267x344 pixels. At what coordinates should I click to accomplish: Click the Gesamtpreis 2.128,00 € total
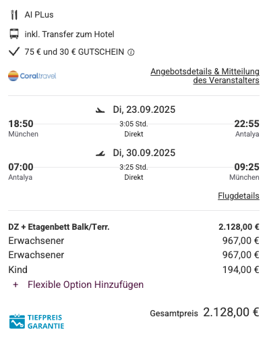204,312
